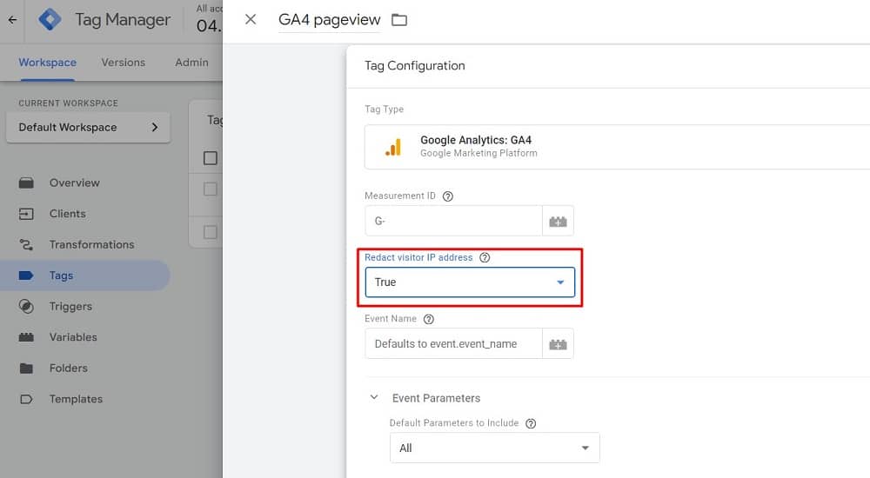The height and width of the screenshot is (478, 870).
Task: Click the Google Marketing Platform text
Action: (478, 153)
